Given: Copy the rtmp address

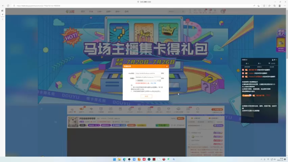Looking at the screenshot, I should (x=163, y=73).
